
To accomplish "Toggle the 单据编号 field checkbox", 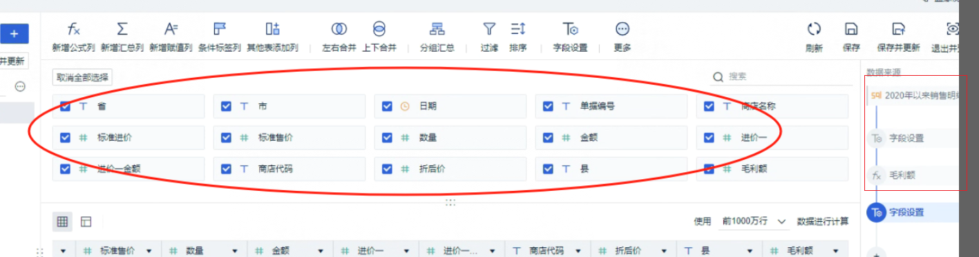I will point(548,106).
